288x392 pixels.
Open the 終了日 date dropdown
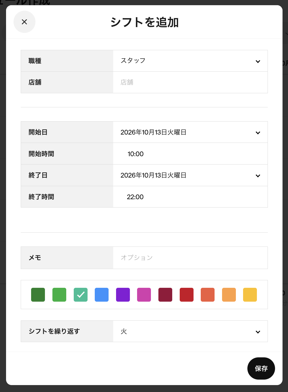[x=190, y=175]
